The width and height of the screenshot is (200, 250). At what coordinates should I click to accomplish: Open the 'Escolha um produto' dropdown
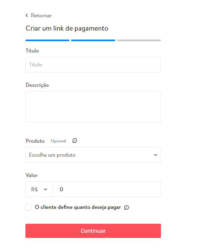point(93,155)
